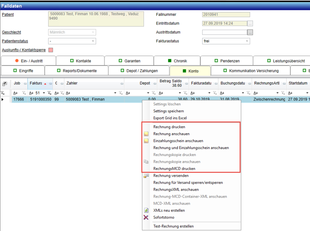Clear the Faktura column filter
Viewport: 310px width, 231px height.
click(49, 93)
